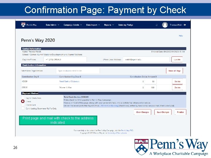Open the Data Import dropdown menu
The width and height of the screenshot is (211, 158).
tap(93, 25)
